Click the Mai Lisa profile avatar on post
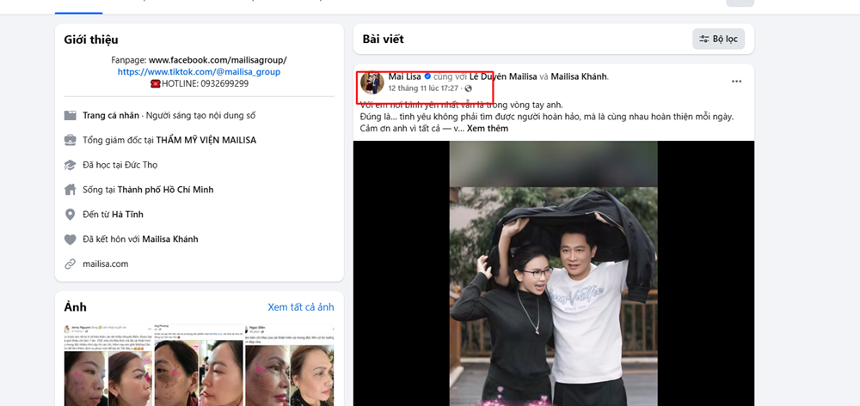This screenshot has width=860, height=406. click(x=372, y=82)
